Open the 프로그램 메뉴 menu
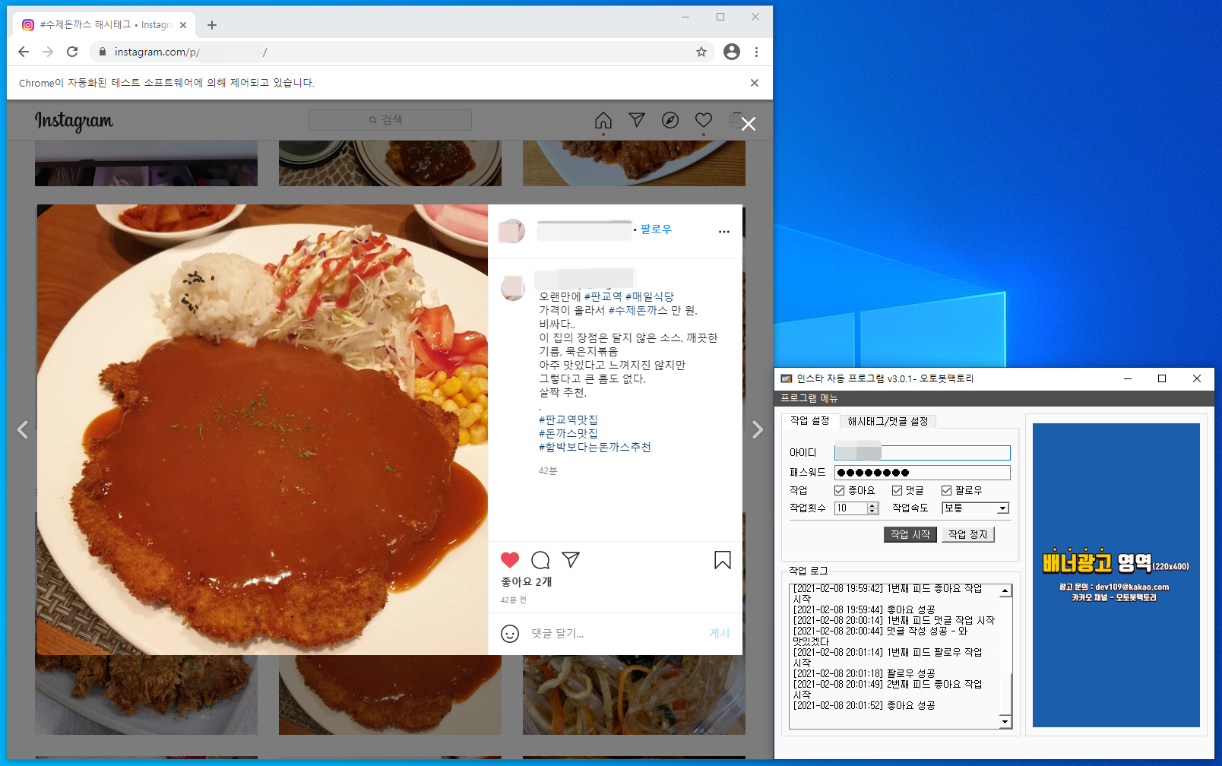Image resolution: width=1222 pixels, height=766 pixels. [809, 398]
